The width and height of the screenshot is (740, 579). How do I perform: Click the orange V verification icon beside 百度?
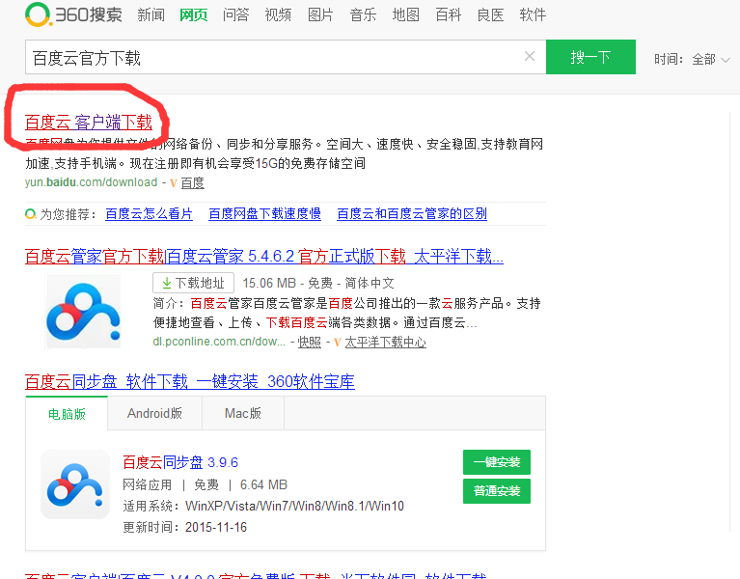tap(174, 183)
